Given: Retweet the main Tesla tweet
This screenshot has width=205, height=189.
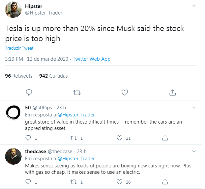Looking at the screenshot, I should click(x=77, y=92).
